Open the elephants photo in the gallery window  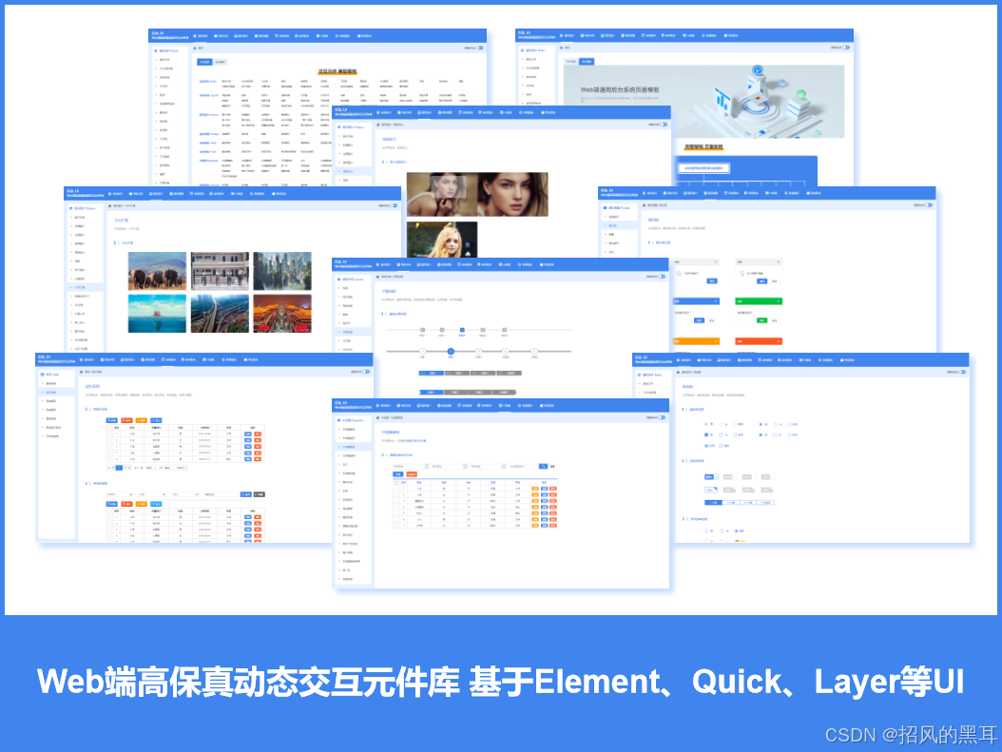click(157, 271)
